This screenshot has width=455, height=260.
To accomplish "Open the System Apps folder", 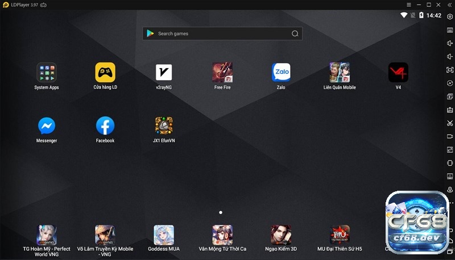I will coord(47,73).
